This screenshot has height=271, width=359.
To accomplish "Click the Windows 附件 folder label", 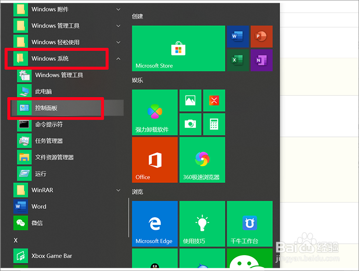I will pyautogui.click(x=50, y=9).
